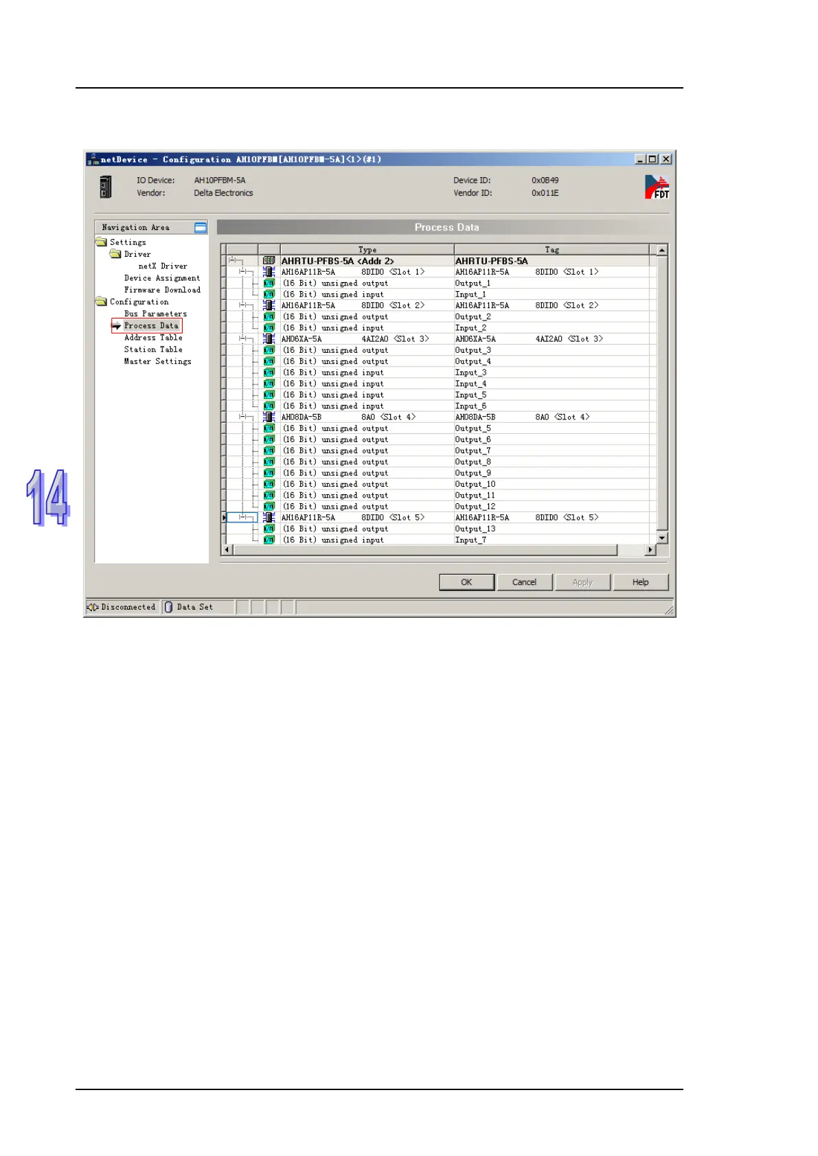
Task: Click the icon beside Output_2 row
Action: [x=269, y=317]
